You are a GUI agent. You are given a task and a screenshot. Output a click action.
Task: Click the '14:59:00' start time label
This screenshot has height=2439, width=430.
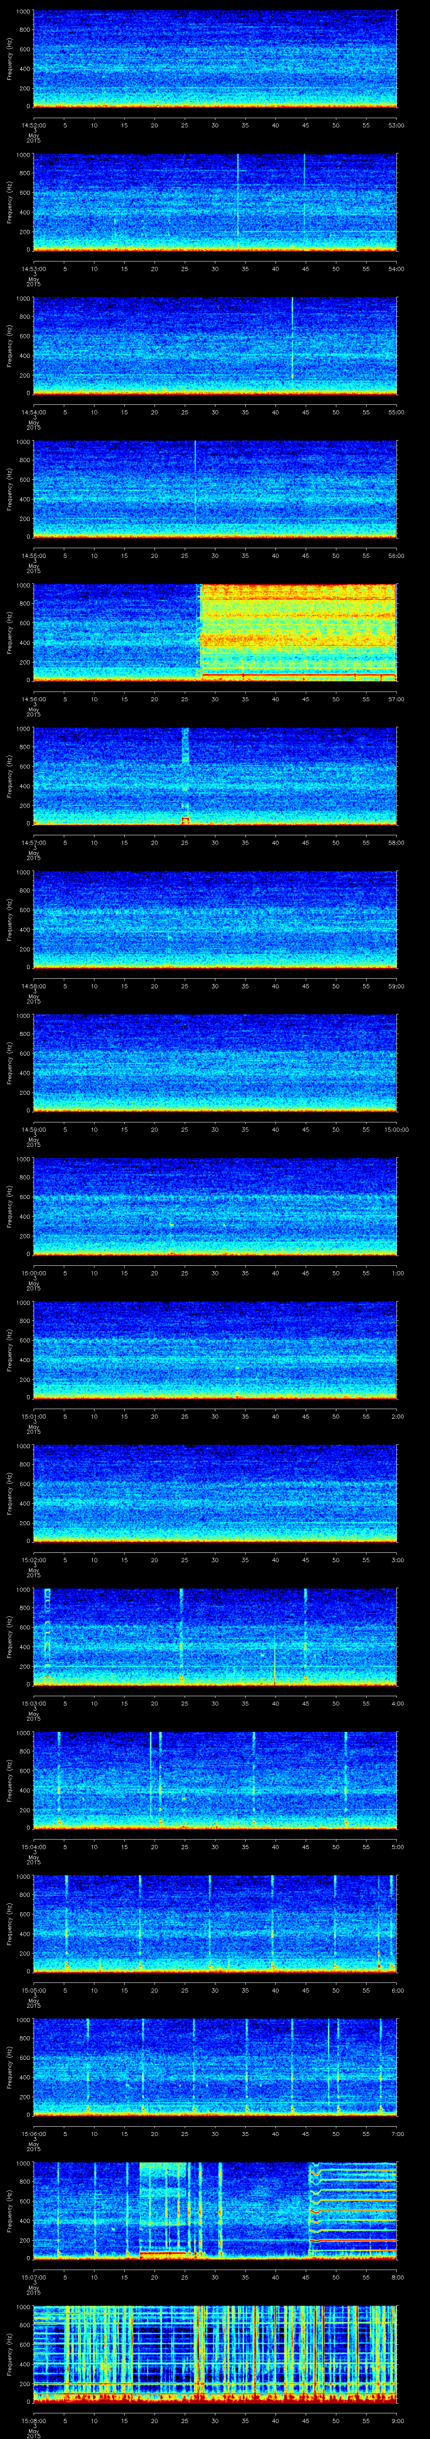pos(33,1130)
